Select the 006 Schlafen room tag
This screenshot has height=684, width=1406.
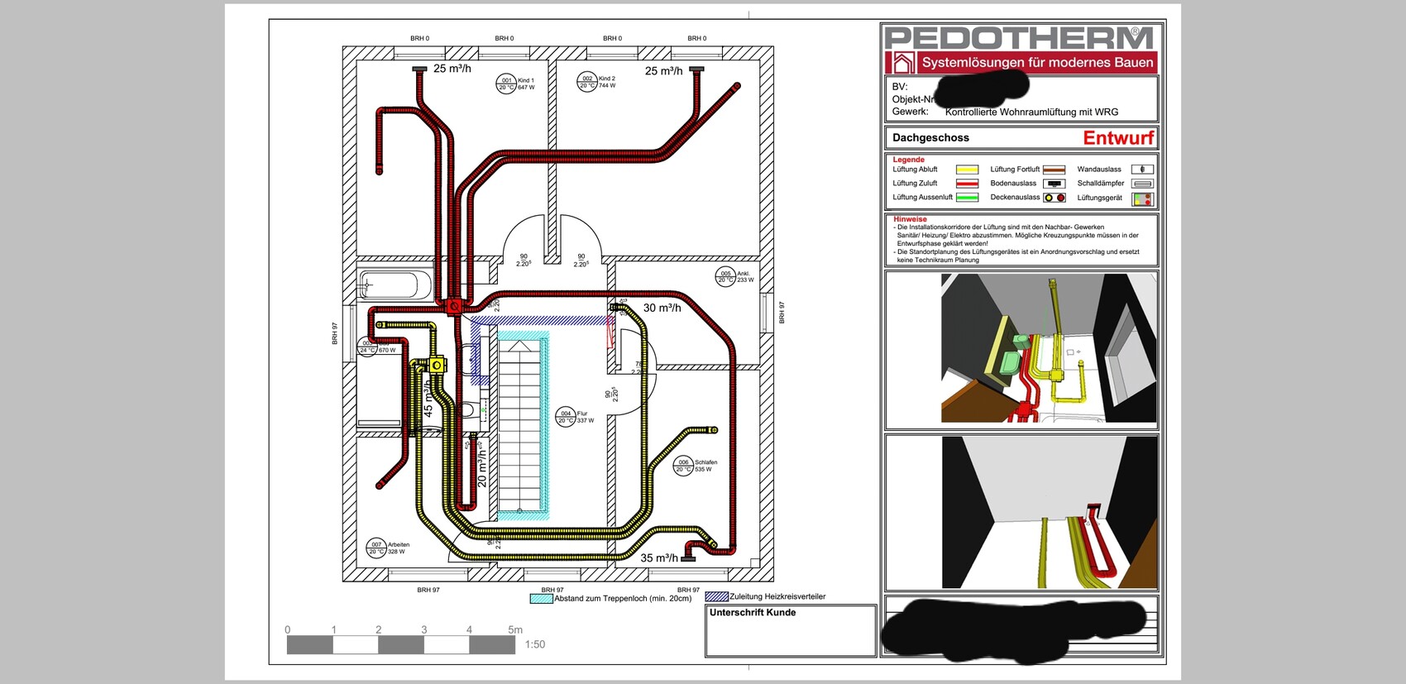683,466
